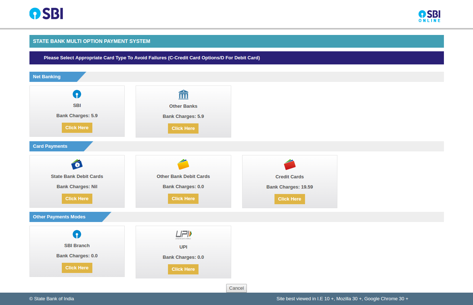Click the SBI logo in header

[x=46, y=14]
